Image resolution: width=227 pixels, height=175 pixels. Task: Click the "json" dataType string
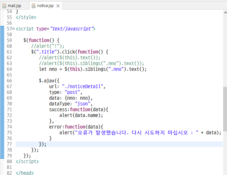[83, 104]
